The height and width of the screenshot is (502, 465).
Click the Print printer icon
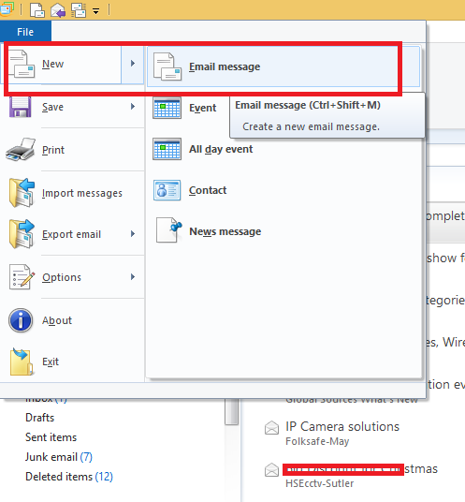tap(21, 150)
